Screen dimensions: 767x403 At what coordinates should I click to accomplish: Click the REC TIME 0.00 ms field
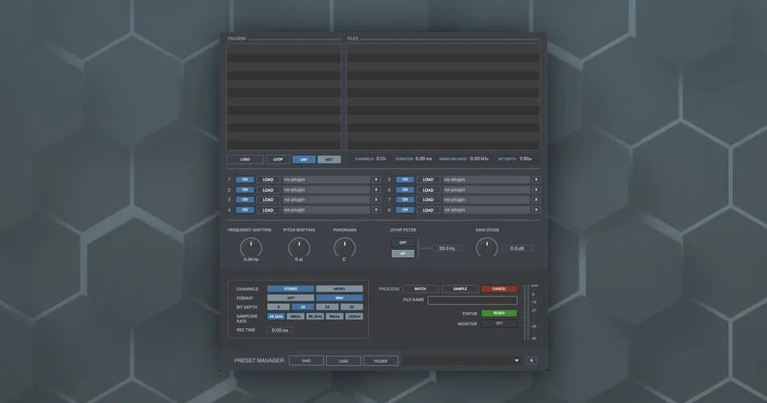280,330
